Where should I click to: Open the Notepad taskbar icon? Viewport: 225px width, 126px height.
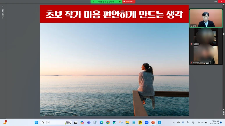[x=134, y=123]
